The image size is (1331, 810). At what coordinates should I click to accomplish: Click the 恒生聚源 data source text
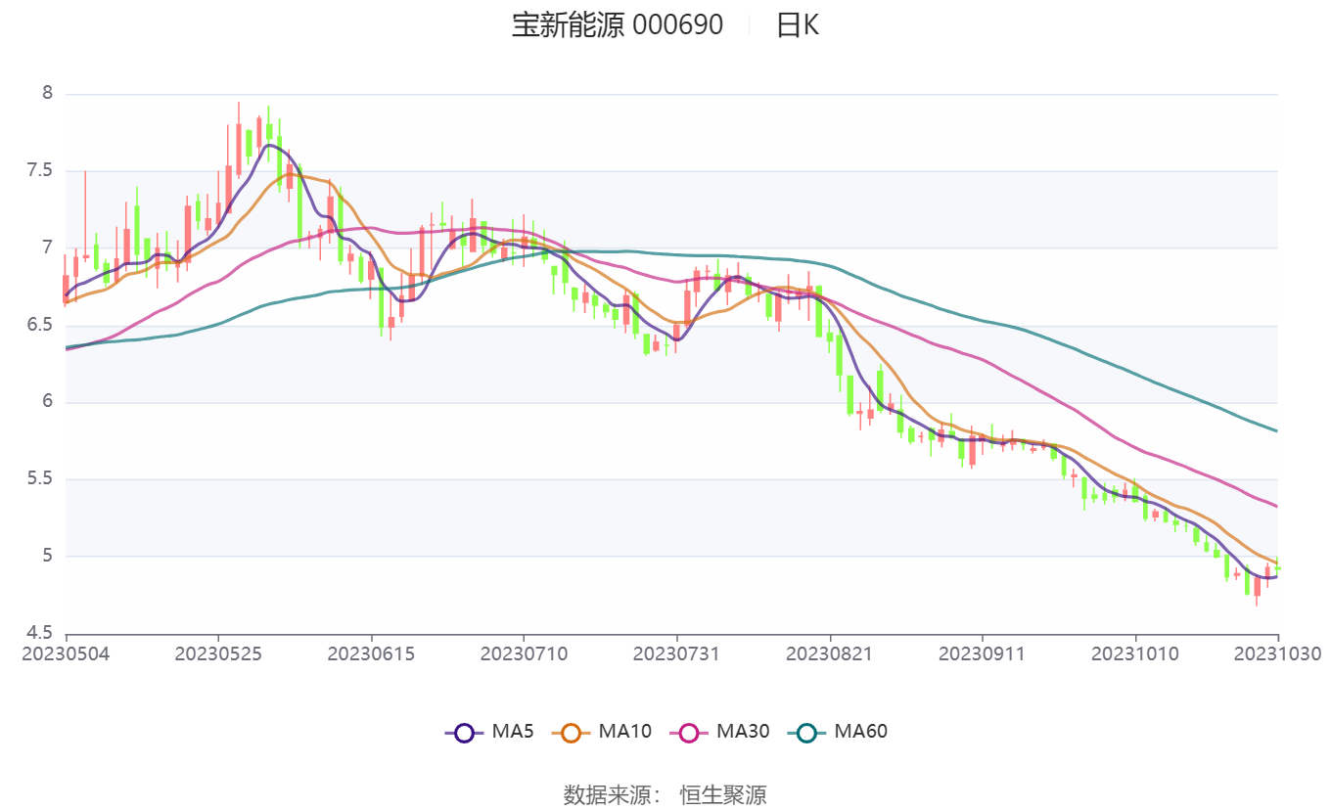(723, 794)
